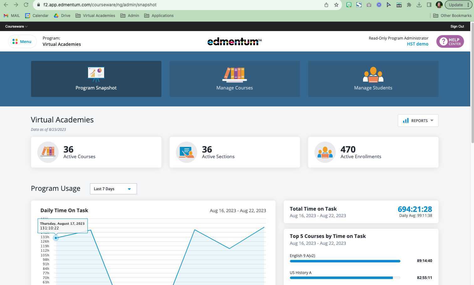Click the Sign Out link
474x285 pixels.
[x=457, y=26]
